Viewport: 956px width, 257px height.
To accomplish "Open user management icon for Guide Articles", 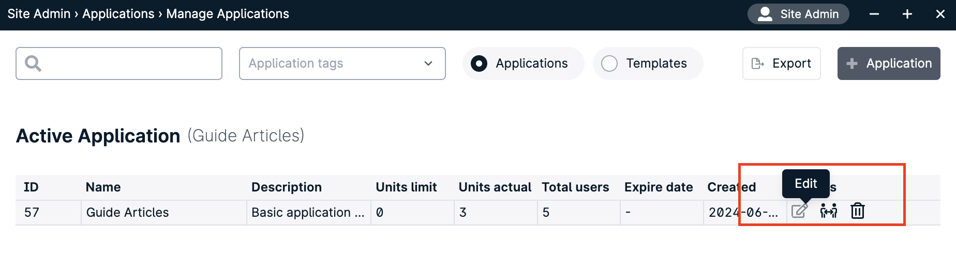I will (829, 211).
